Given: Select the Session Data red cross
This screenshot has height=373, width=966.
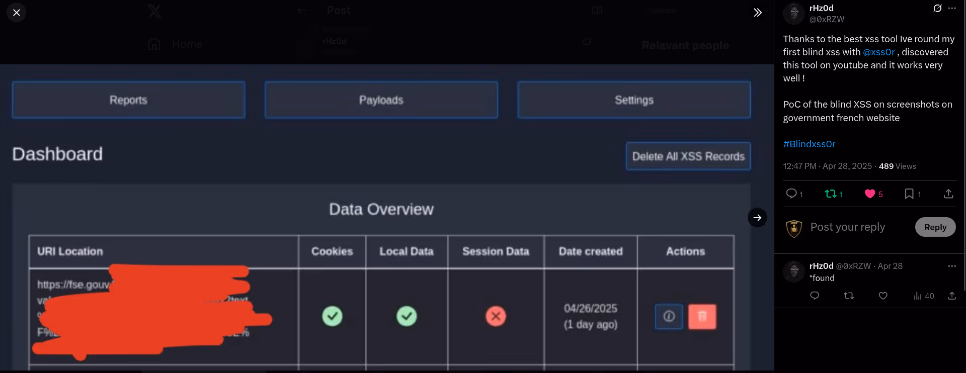Looking at the screenshot, I should (496, 316).
